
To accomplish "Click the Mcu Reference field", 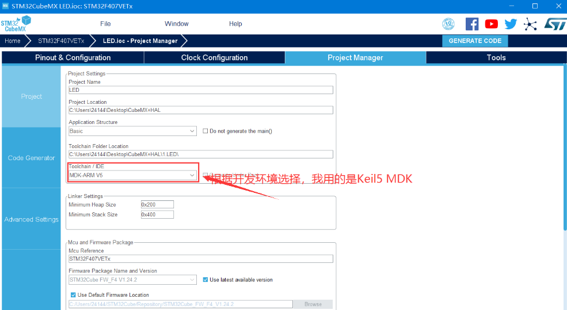I will [x=201, y=259].
